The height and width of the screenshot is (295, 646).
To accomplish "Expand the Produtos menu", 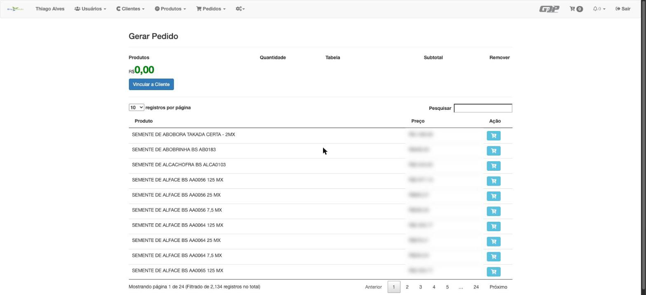I will click(x=170, y=9).
